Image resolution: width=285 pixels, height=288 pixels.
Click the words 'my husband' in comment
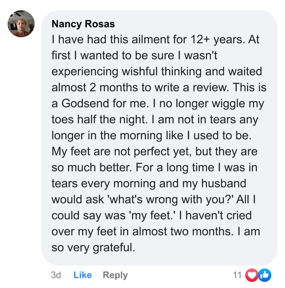point(220,183)
